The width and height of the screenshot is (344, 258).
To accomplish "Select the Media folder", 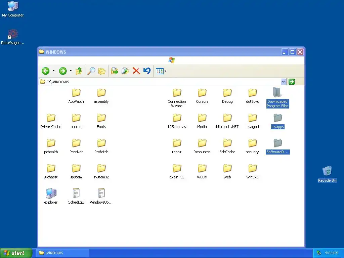I will tap(202, 121).
